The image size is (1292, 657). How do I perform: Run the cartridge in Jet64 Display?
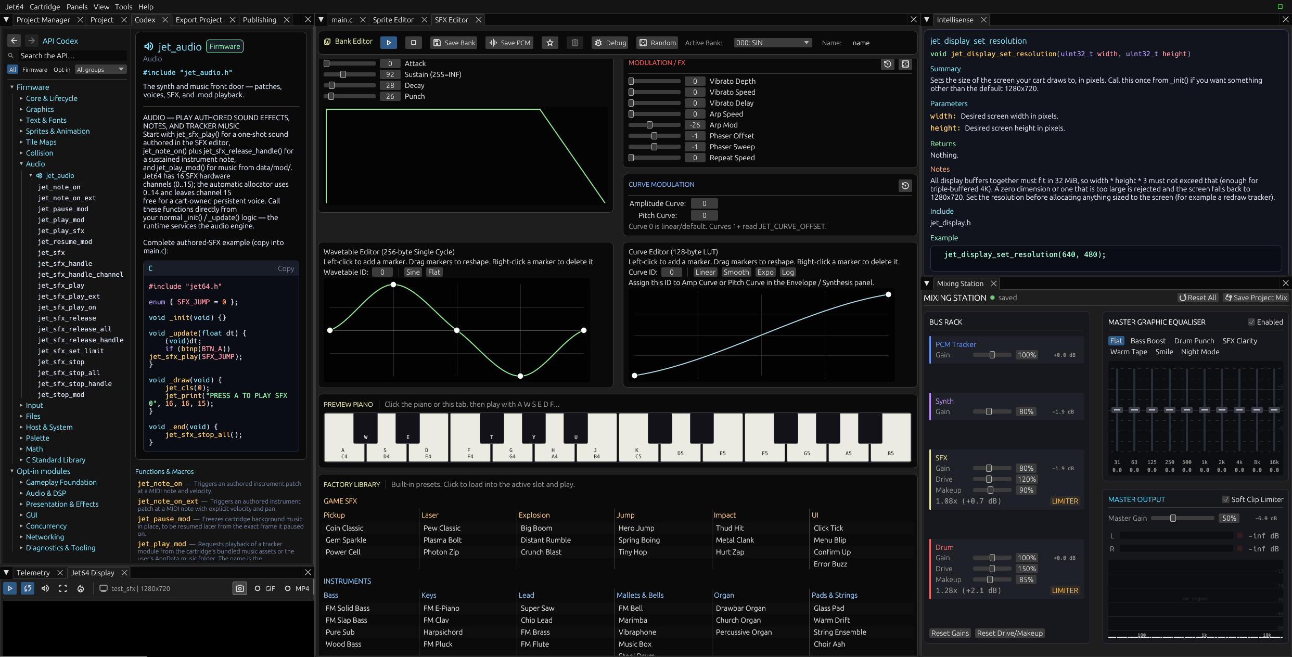pyautogui.click(x=10, y=588)
